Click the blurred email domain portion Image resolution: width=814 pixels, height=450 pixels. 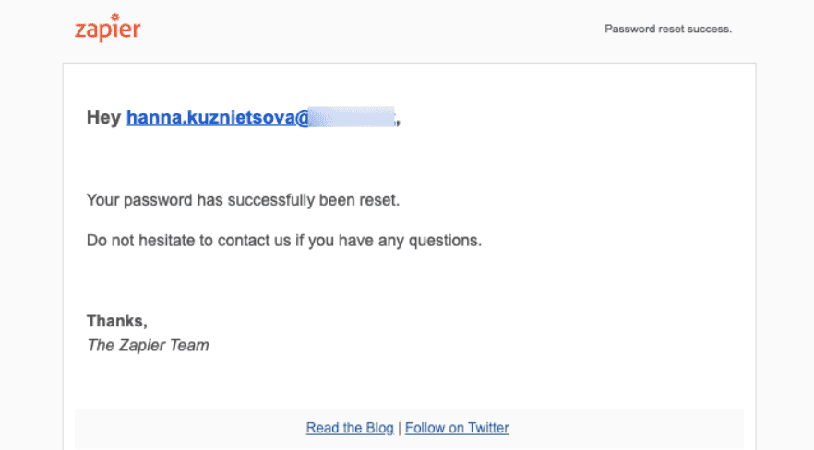tap(351, 118)
